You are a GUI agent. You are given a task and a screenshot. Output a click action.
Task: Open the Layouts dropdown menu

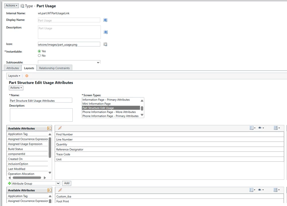14,76
